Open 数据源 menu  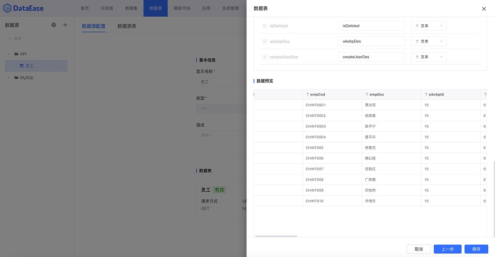click(x=155, y=8)
